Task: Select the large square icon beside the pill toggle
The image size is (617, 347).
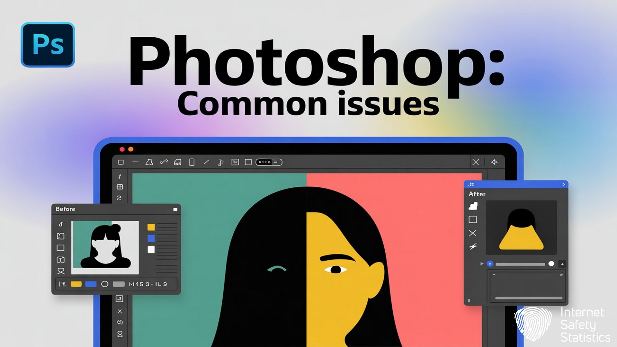Action: (x=248, y=162)
